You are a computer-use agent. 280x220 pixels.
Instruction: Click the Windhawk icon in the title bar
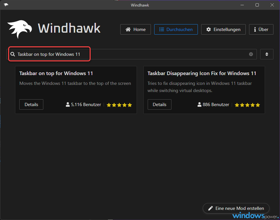(6, 5)
